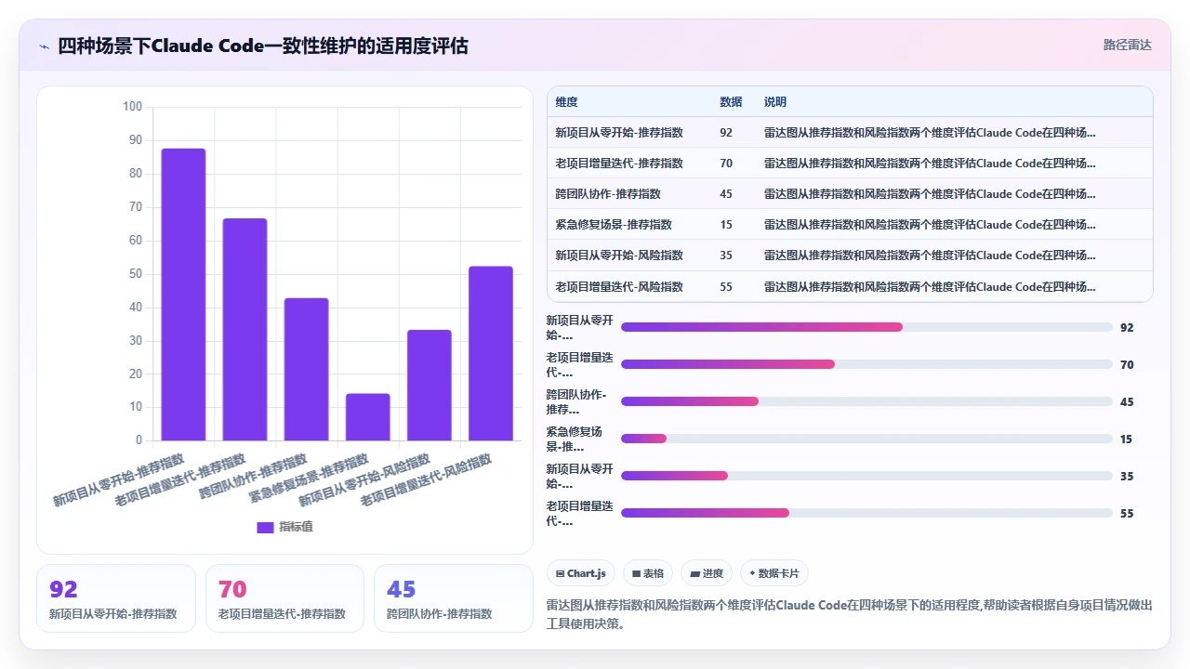Click the 指标值 legend label
The image size is (1190, 669).
296,527
